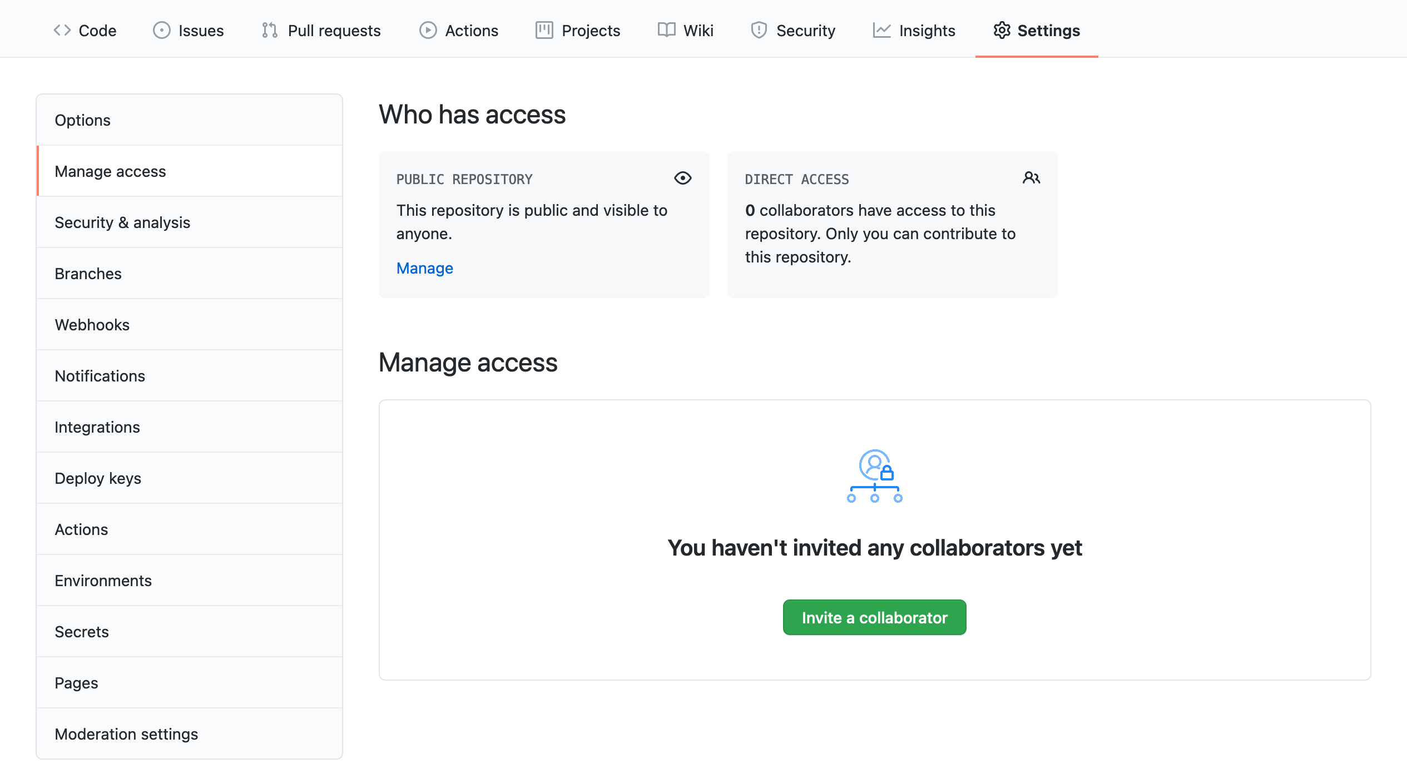The image size is (1407, 783).
Task: Click Manage visibility link
Action: coord(424,268)
